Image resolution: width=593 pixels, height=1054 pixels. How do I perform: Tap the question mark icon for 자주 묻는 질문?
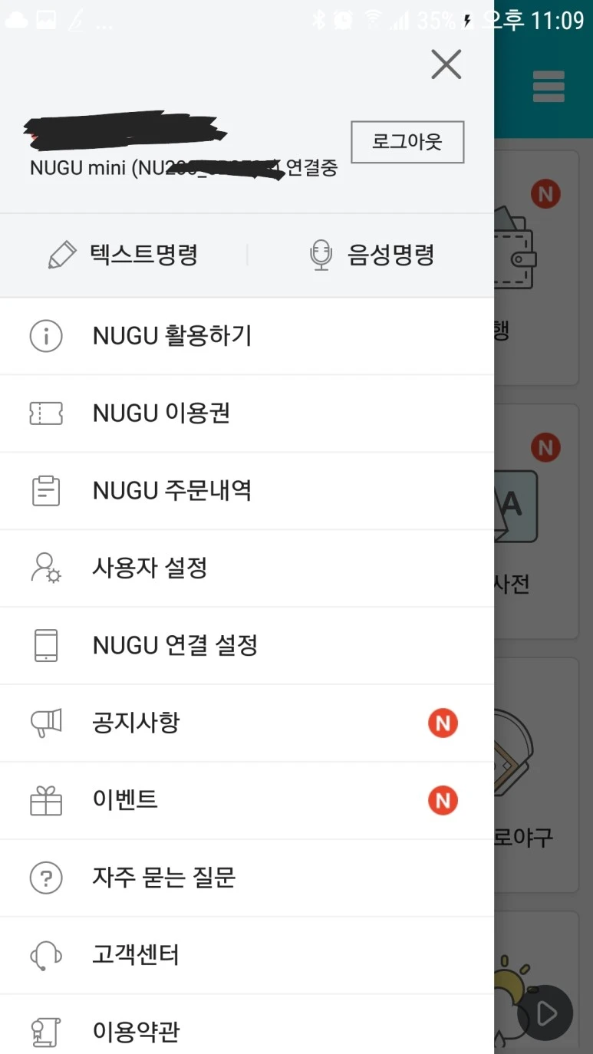pos(46,878)
